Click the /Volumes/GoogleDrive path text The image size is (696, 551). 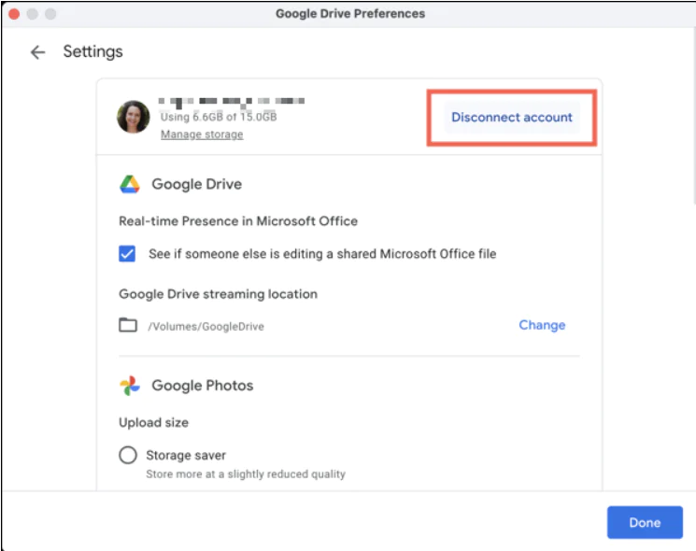click(x=206, y=327)
